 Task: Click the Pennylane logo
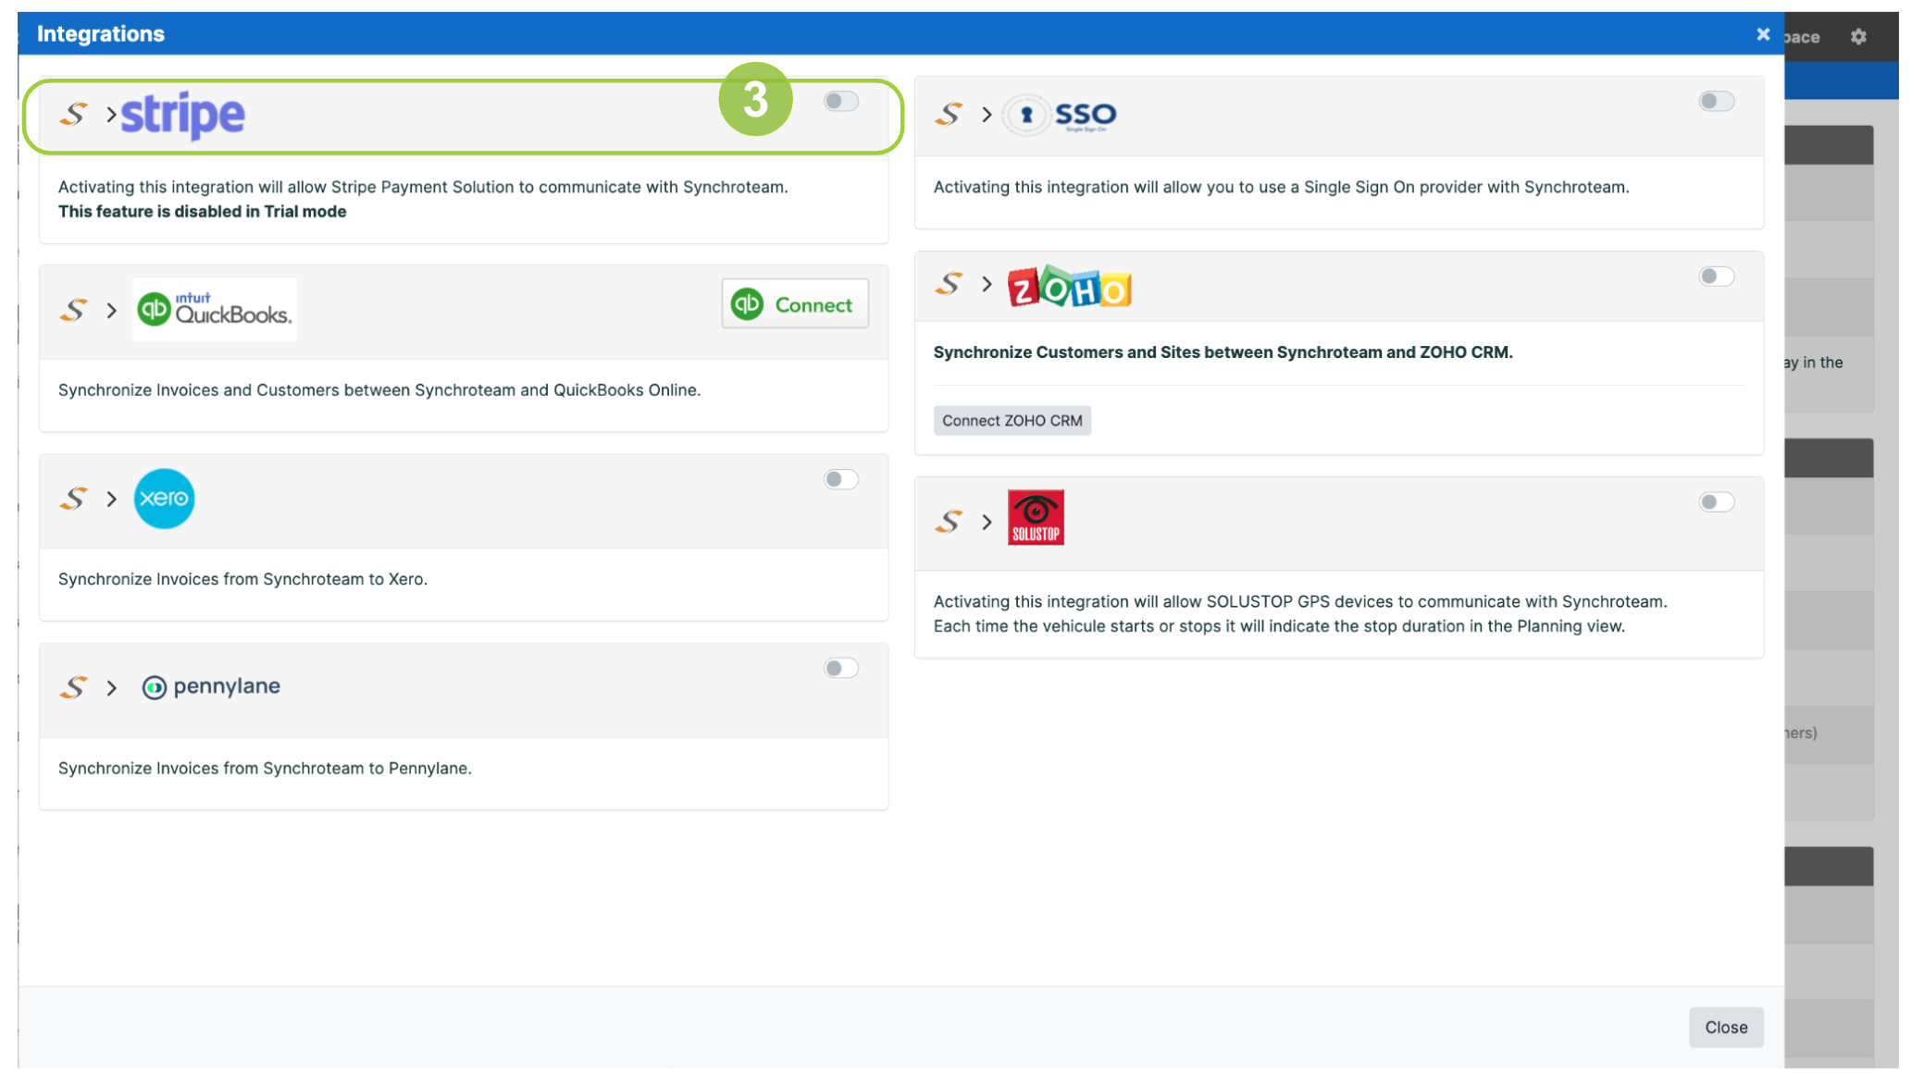click(211, 686)
